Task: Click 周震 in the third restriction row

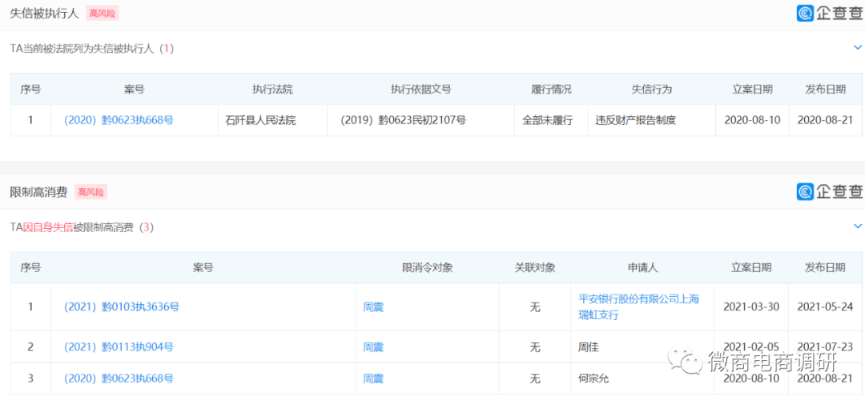Action: tap(373, 378)
